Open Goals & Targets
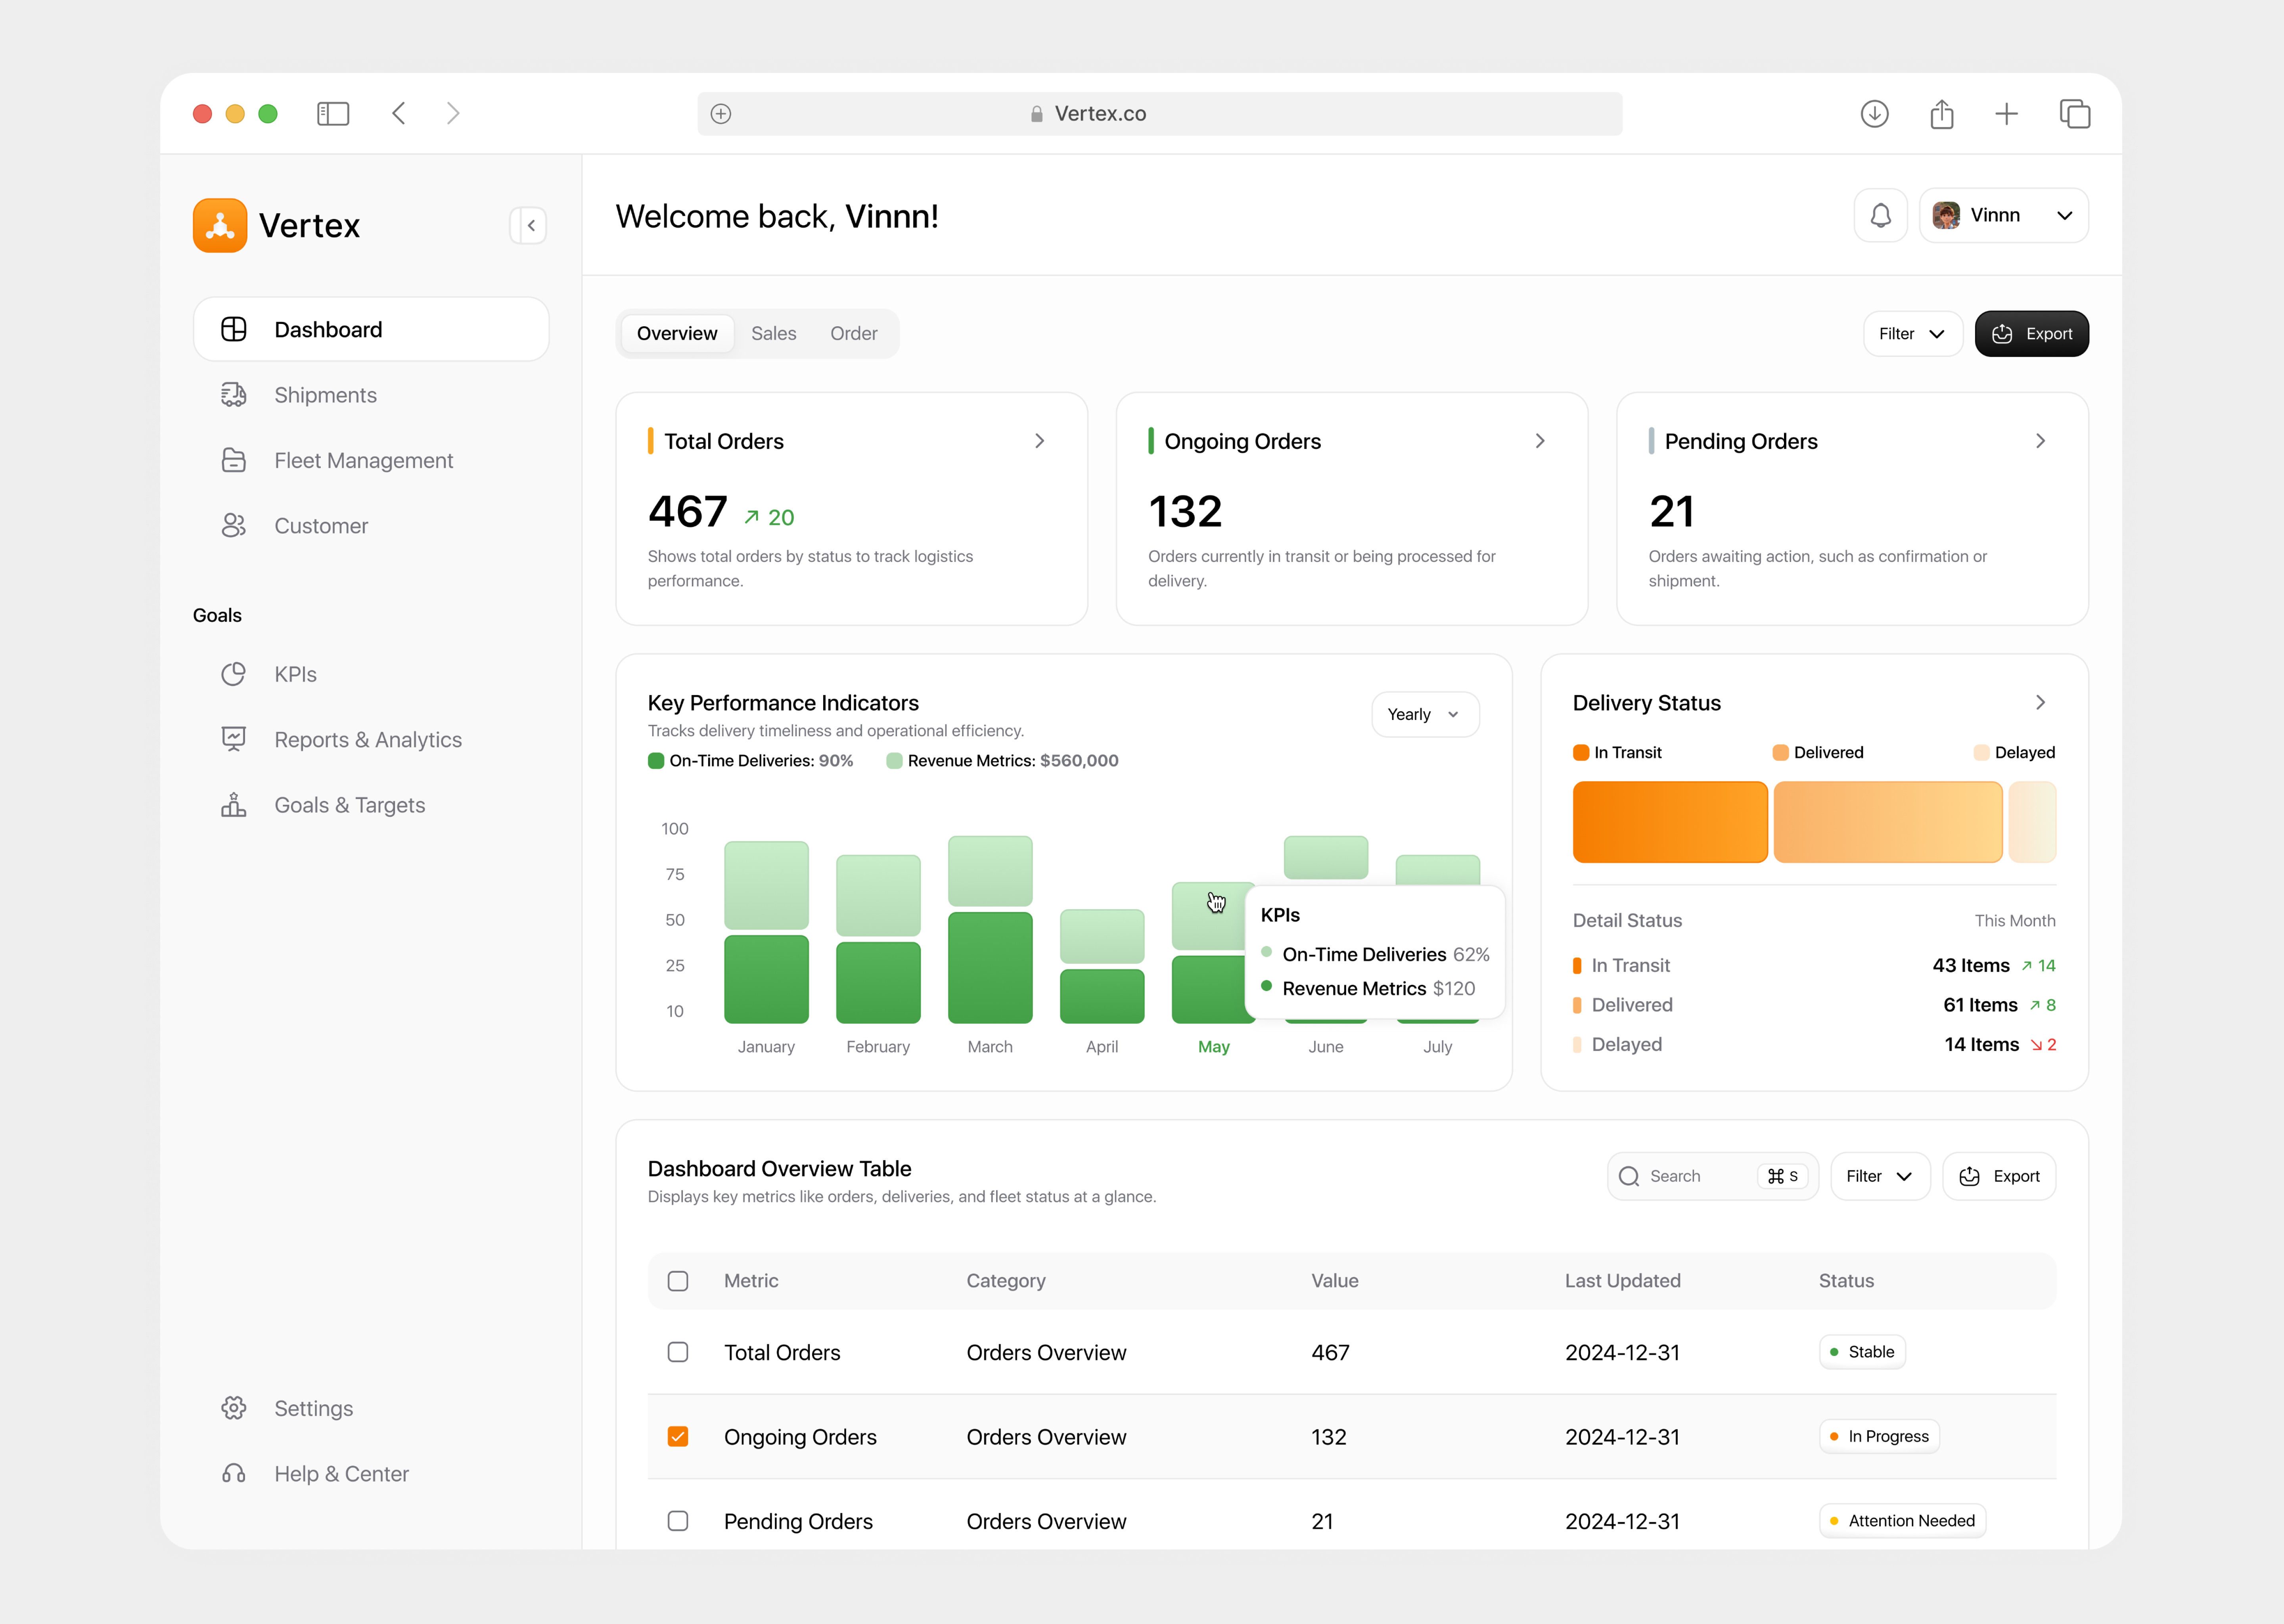2284x1624 pixels. pos(349,804)
